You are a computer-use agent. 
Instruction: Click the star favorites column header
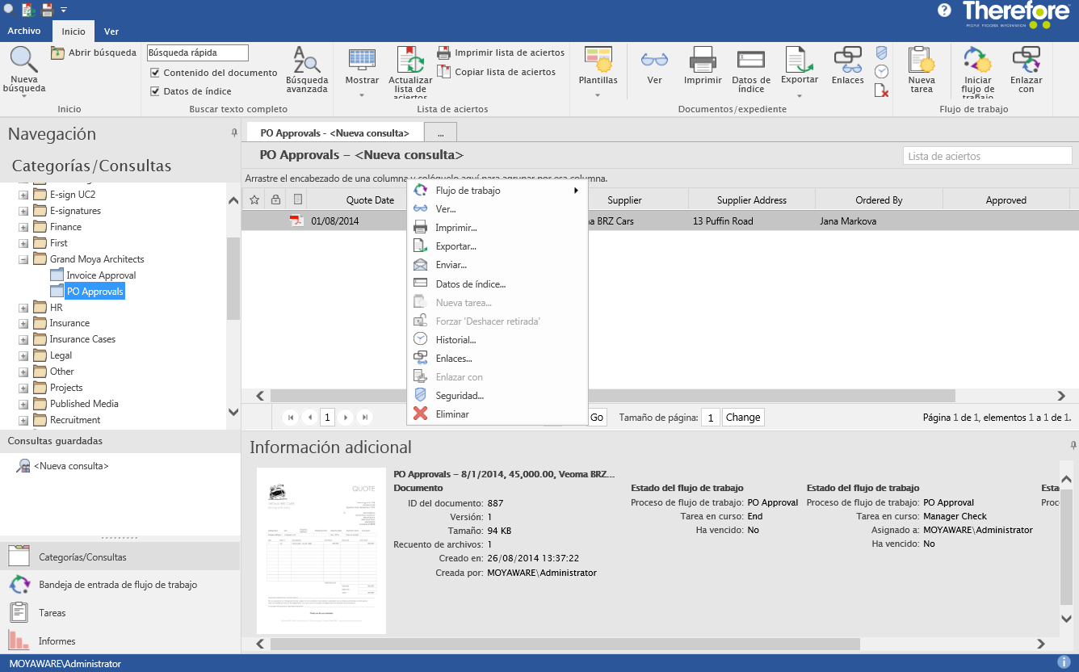pos(254,199)
